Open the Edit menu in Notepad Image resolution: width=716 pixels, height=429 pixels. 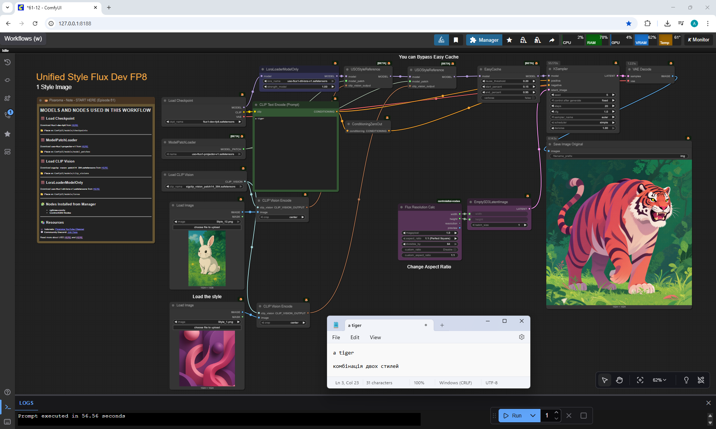(355, 337)
